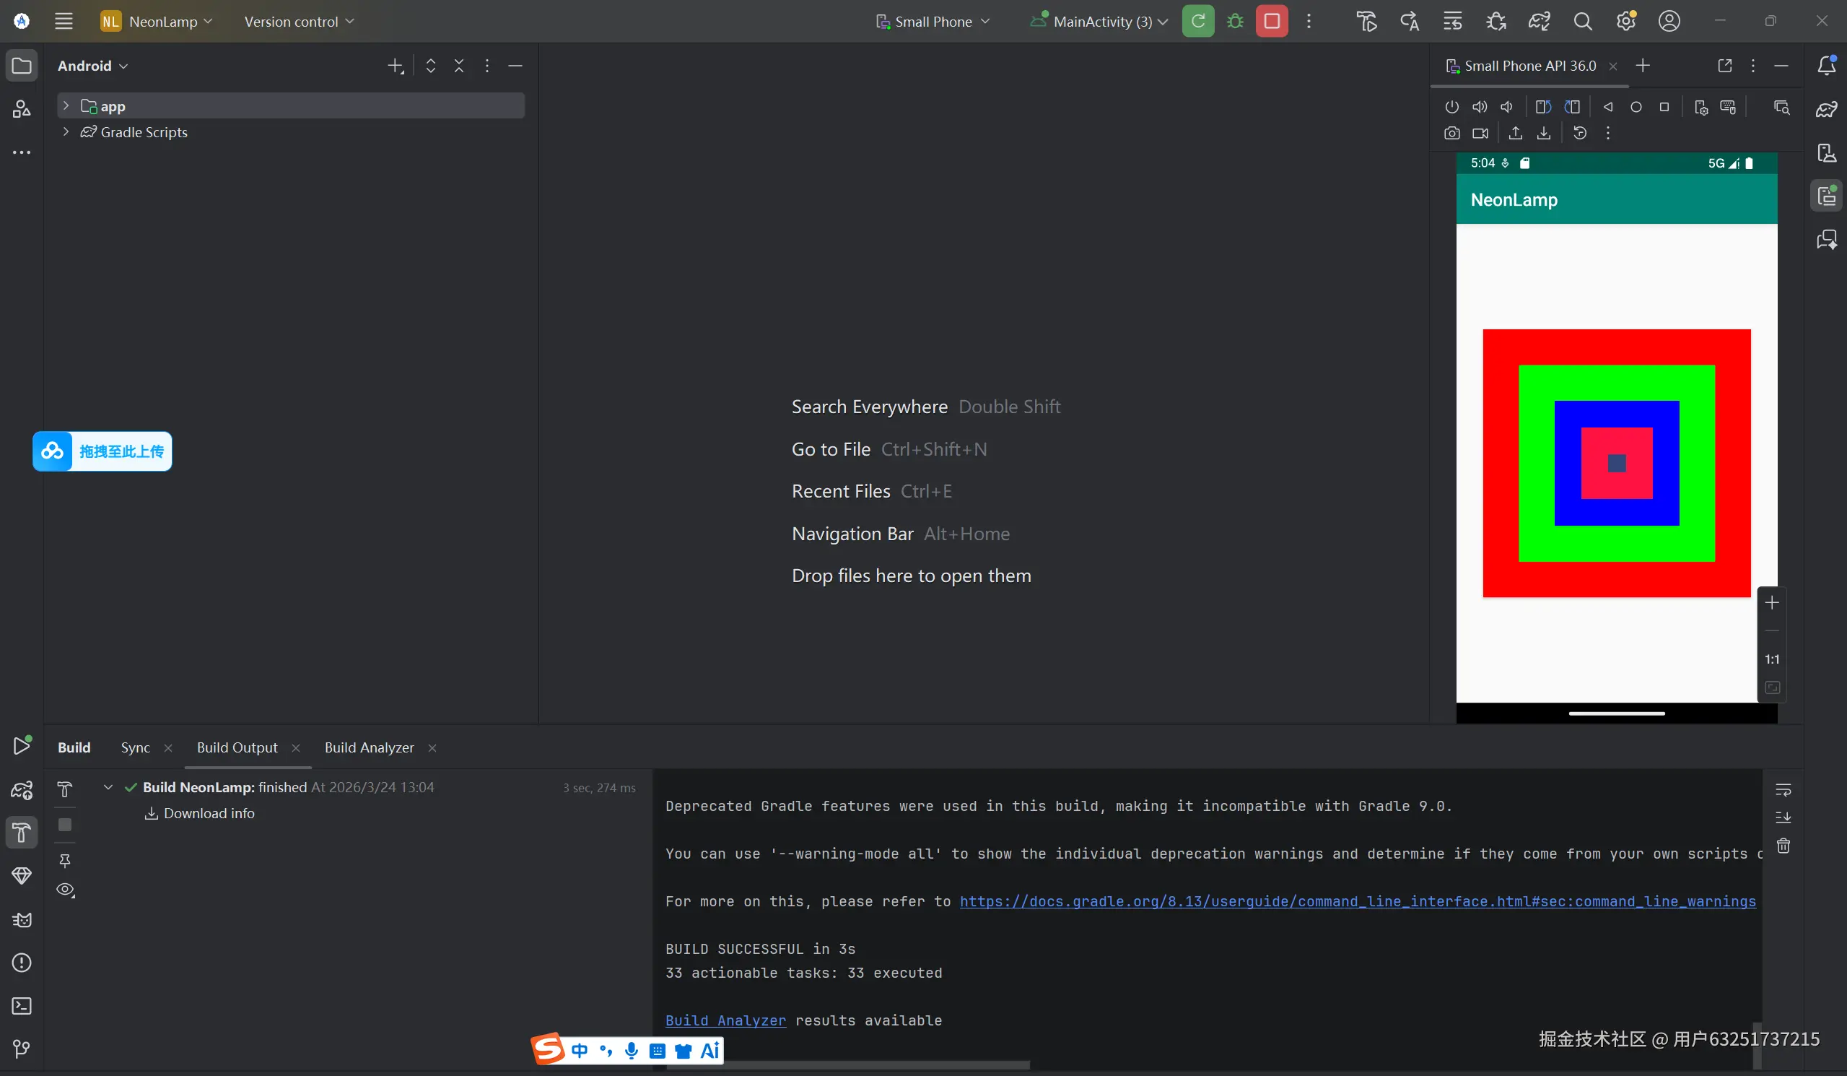1847x1076 pixels.
Task: Switch to the Build Analyzer tab
Action: [x=369, y=747]
